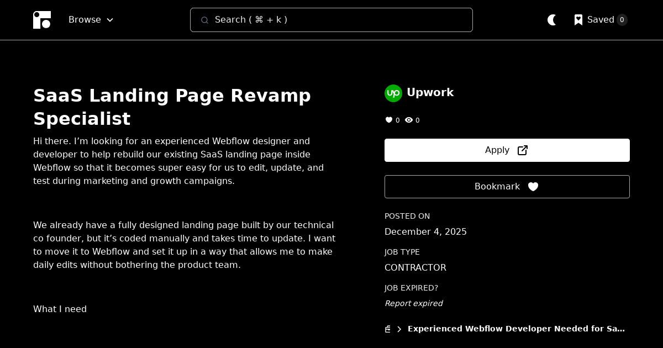
Task: Open the Browse menu item
Action: [x=85, y=20]
